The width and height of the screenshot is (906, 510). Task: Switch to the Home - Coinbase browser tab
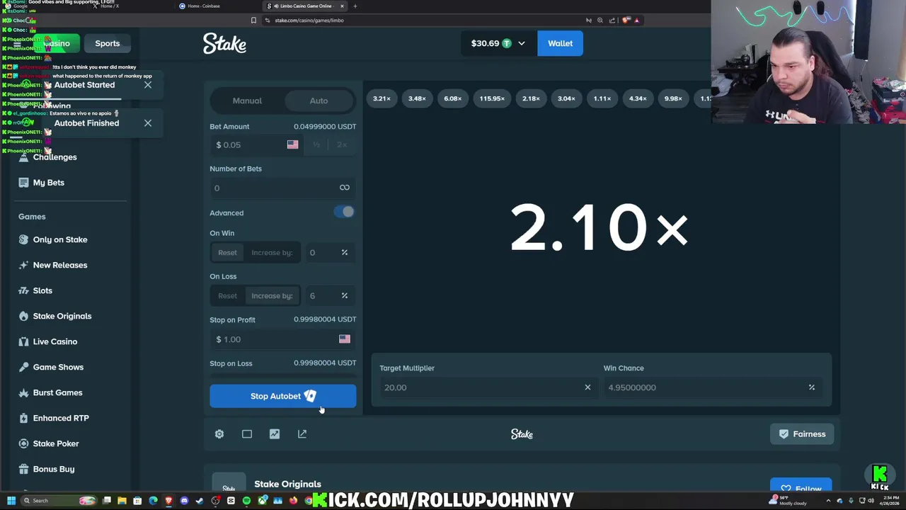point(204,6)
